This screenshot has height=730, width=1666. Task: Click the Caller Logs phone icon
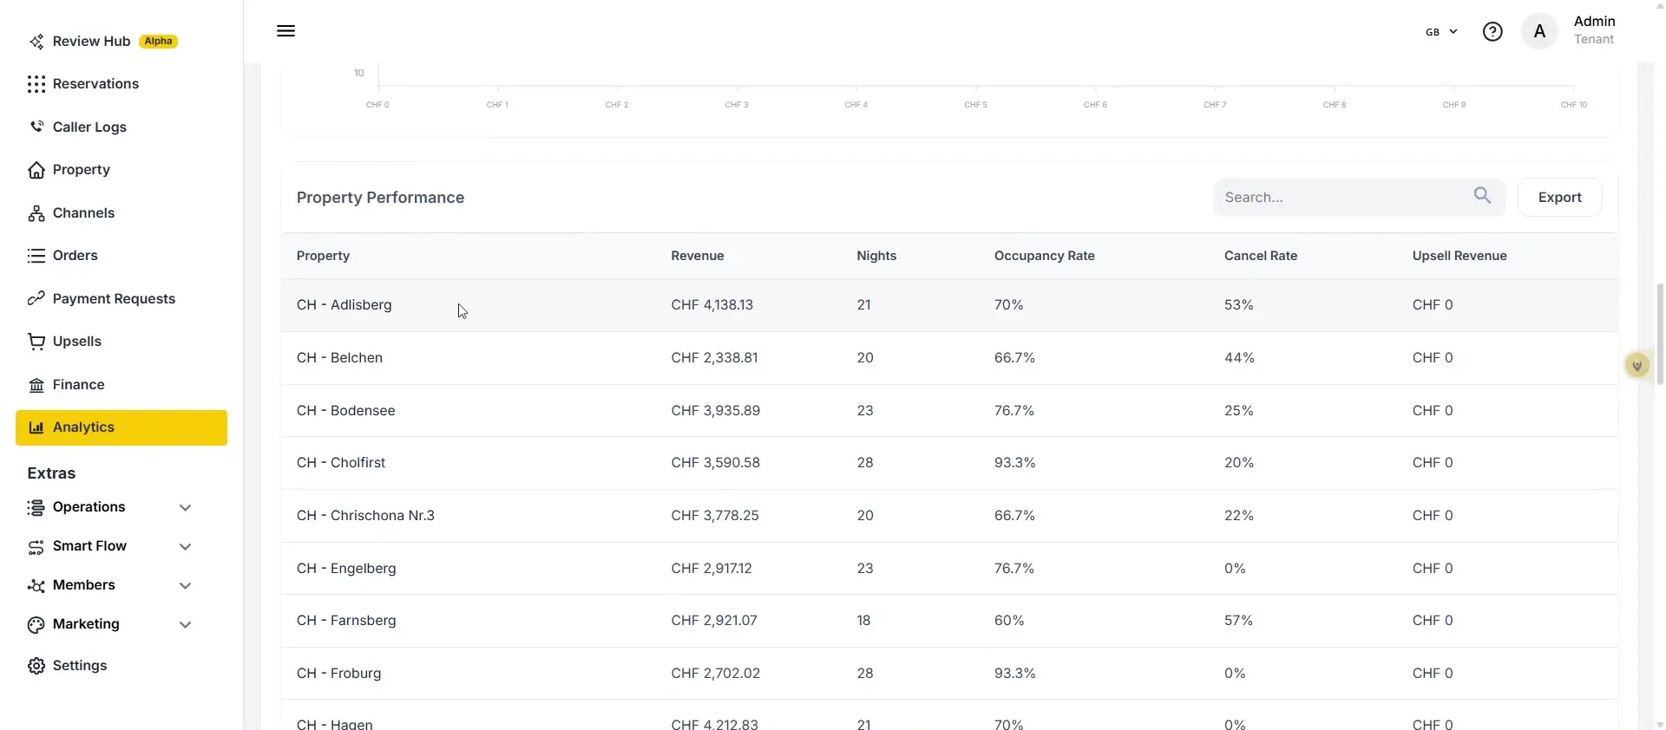coord(36,127)
